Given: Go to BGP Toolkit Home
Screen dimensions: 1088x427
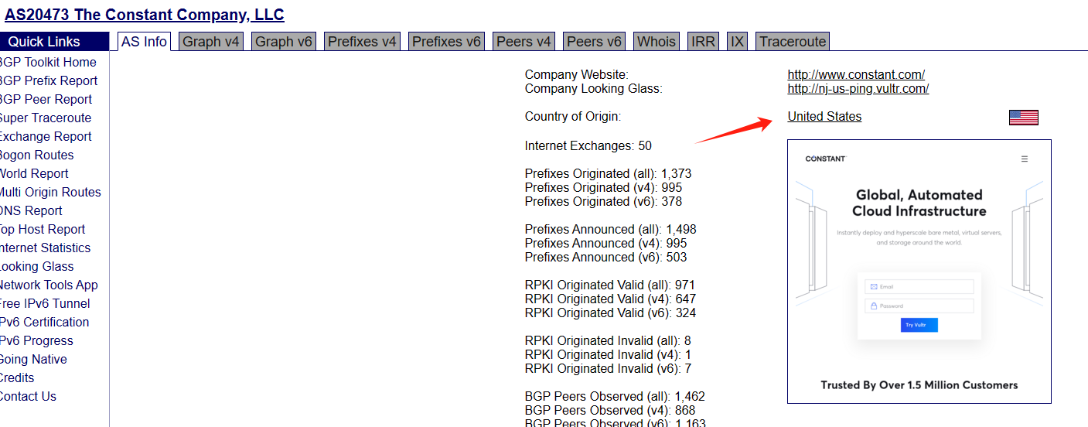Looking at the screenshot, I should [x=48, y=63].
